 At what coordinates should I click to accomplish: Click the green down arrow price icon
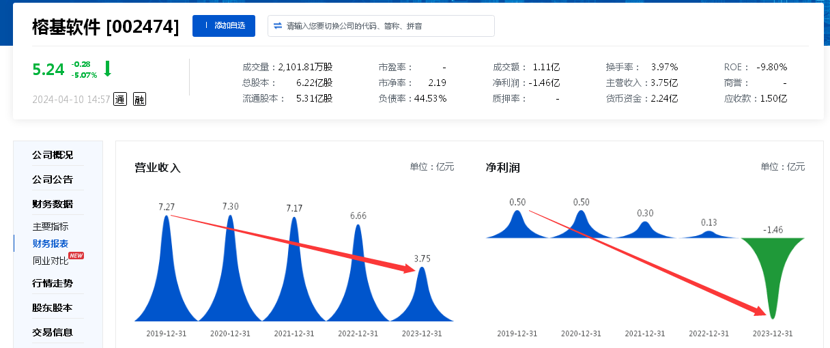(107, 68)
